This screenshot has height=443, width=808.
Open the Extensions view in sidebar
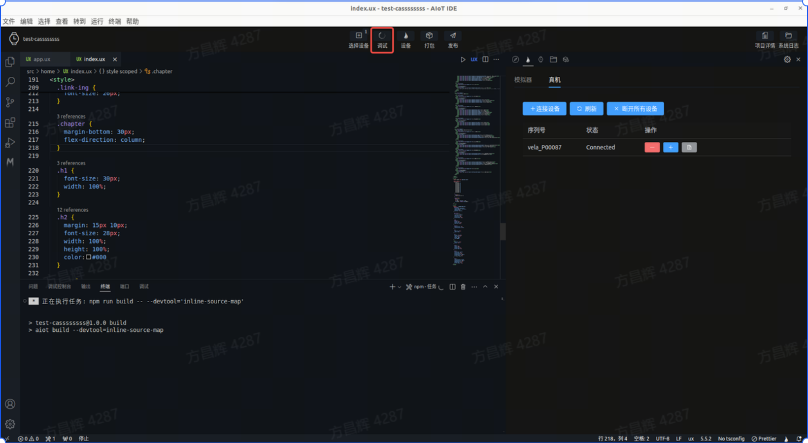(x=10, y=123)
